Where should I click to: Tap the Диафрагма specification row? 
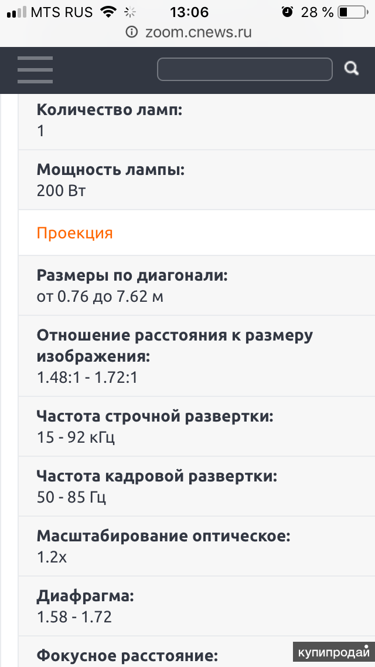tap(197, 607)
